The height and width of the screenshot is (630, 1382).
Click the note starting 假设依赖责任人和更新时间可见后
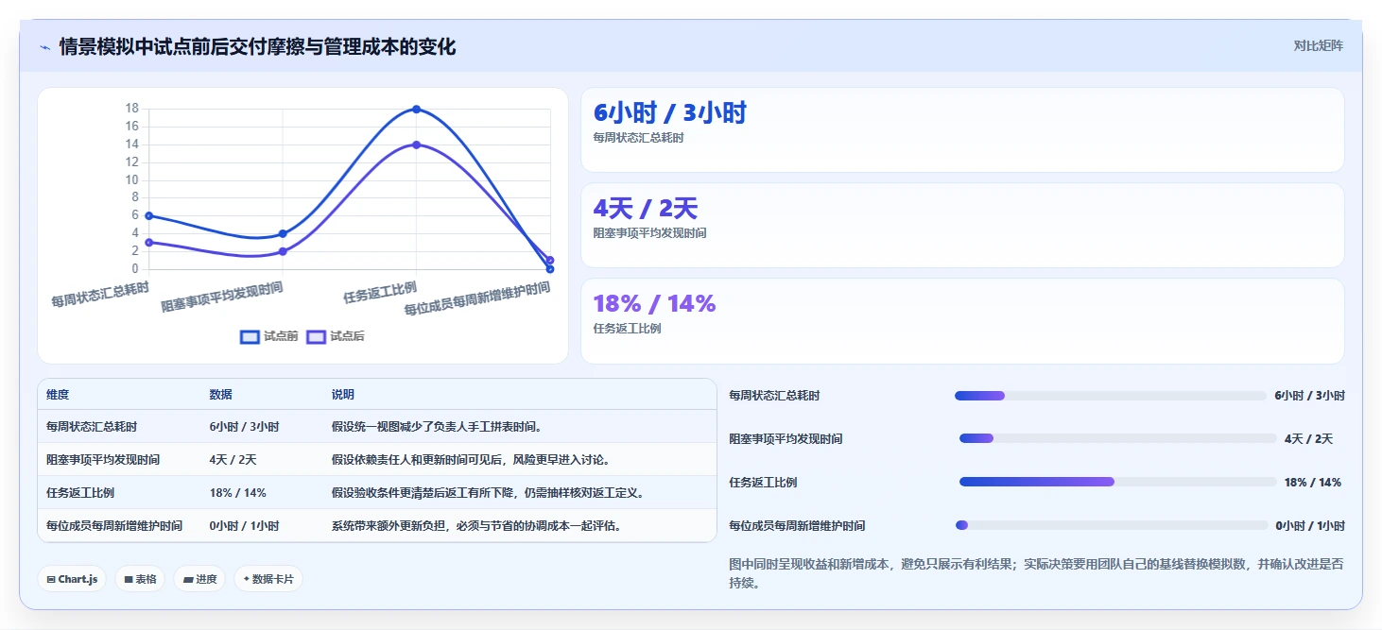471,460
